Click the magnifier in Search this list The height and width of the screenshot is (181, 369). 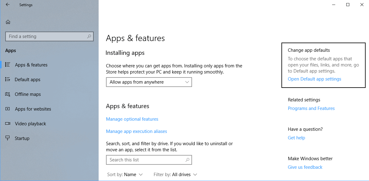click(187, 160)
